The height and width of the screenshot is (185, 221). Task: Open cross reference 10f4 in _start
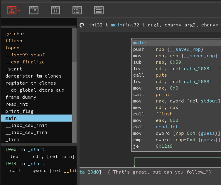[x=25, y=164]
